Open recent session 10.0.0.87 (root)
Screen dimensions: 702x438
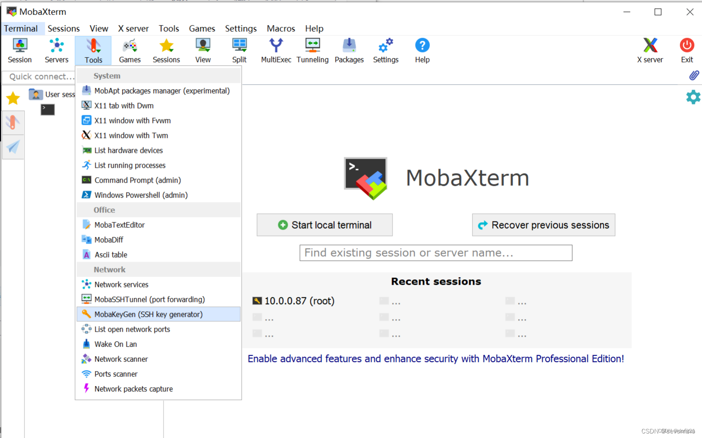(x=294, y=301)
